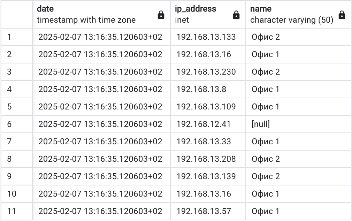Select row number 11

17,211
